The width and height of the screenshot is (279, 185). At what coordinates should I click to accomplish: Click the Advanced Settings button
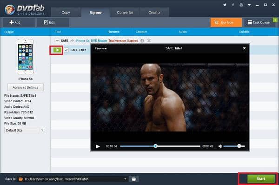pyautogui.click(x=26, y=87)
